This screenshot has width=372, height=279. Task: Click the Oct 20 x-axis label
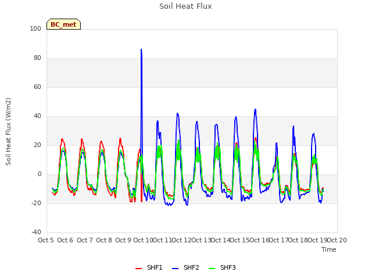(337, 240)
